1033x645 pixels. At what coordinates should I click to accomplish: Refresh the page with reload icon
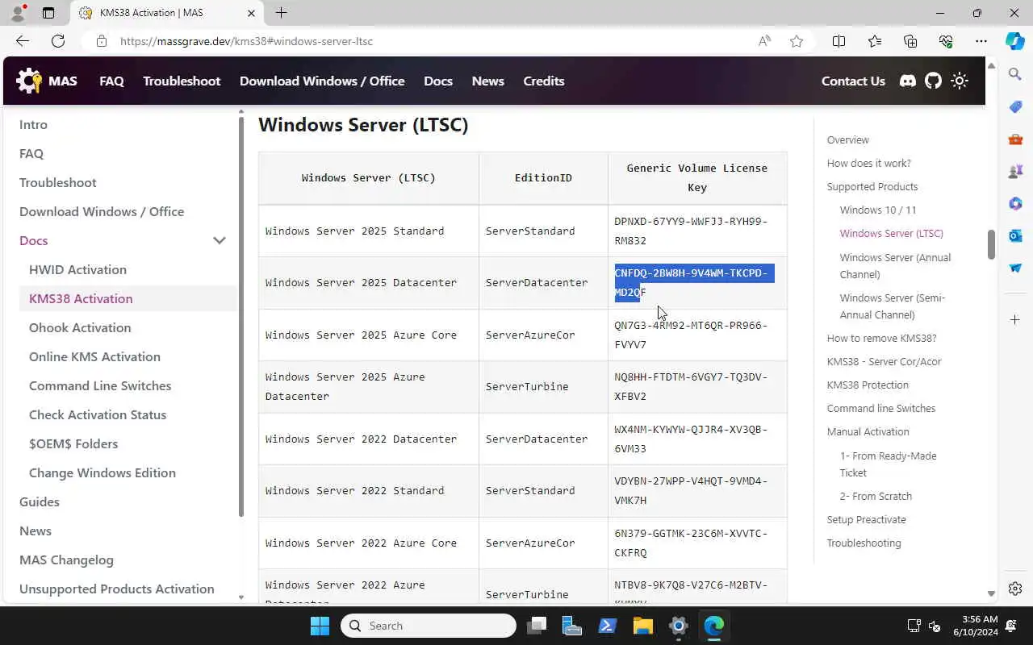[58, 41]
